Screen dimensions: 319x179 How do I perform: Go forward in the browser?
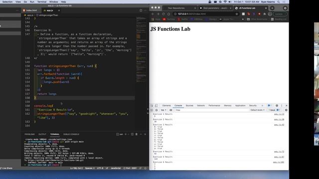(x=158, y=14)
